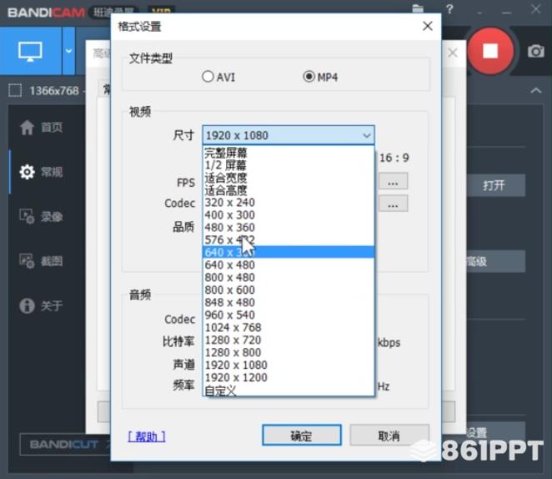This screenshot has height=479, width=552.
Task: Click the FPS row ellipsis button
Action: pyautogui.click(x=393, y=181)
